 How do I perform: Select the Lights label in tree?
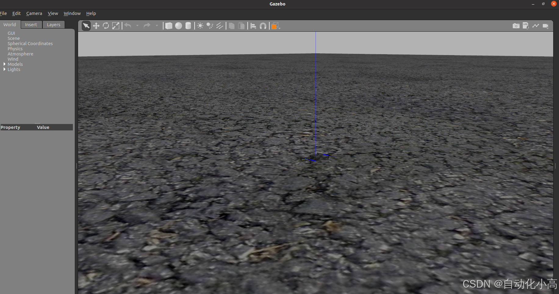click(14, 69)
